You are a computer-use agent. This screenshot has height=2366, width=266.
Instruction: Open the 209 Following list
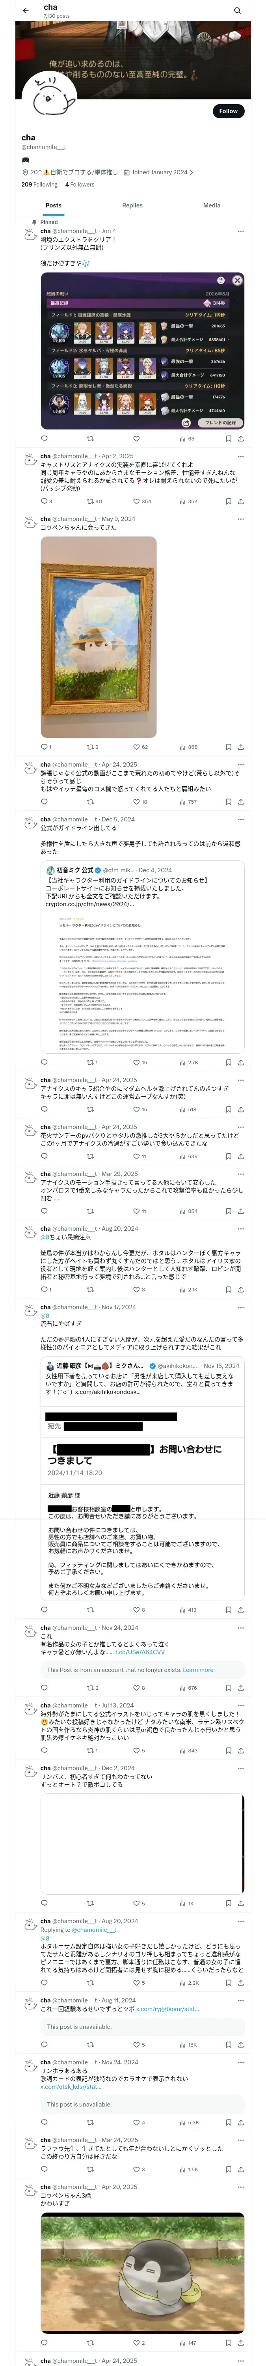[39, 185]
